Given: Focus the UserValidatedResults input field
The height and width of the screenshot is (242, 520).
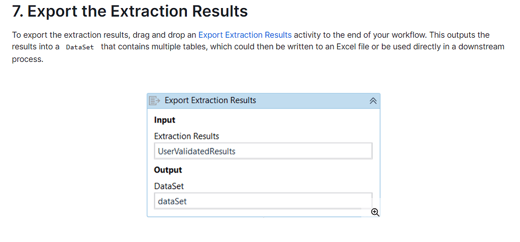Looking at the screenshot, I should pyautogui.click(x=263, y=151).
